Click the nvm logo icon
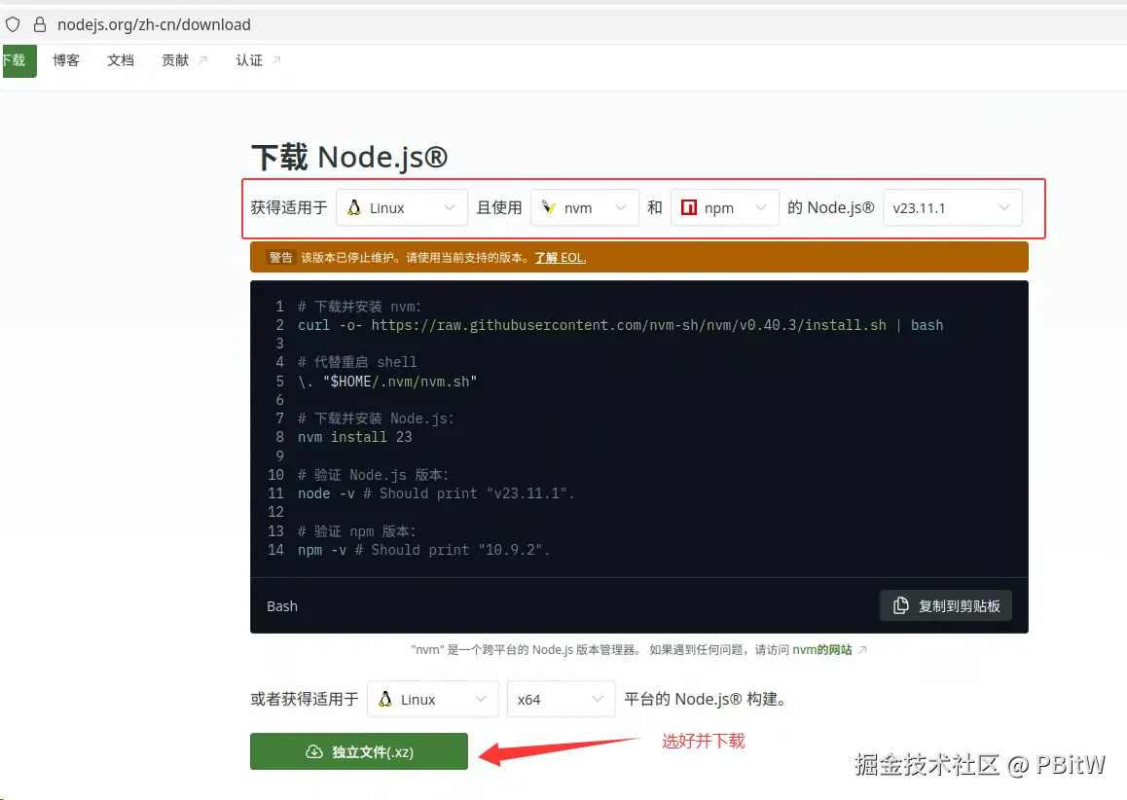The width and height of the screenshot is (1127, 800). pos(548,207)
